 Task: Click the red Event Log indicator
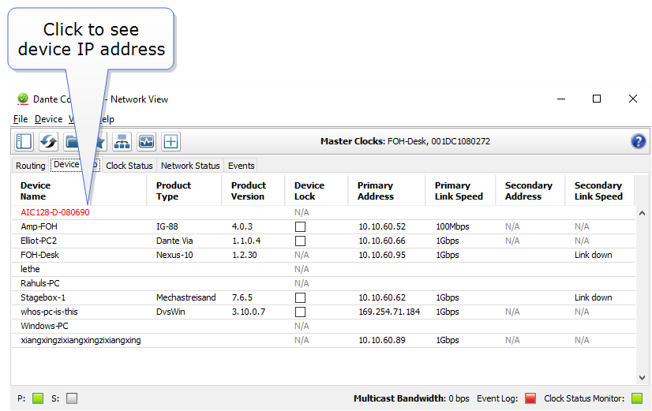pos(530,398)
